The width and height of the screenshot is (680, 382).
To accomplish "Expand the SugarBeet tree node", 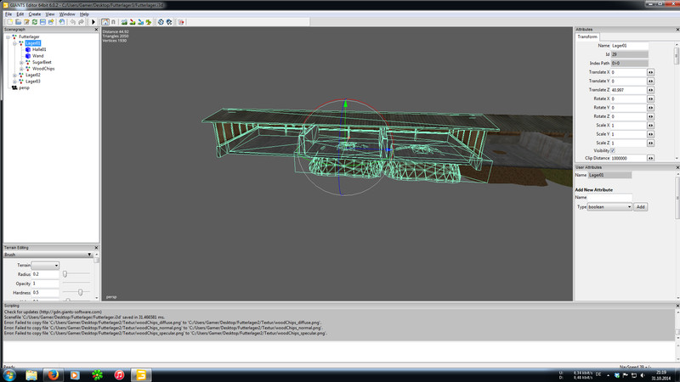I will pos(21,62).
